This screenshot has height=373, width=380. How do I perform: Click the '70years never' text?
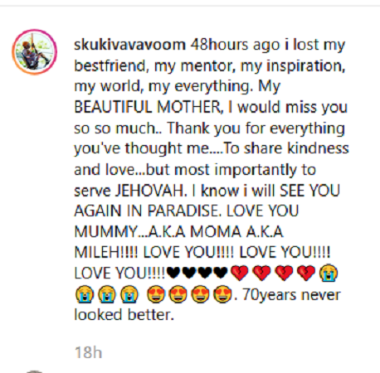[x=291, y=294]
